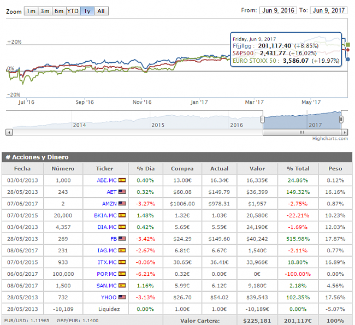The width and height of the screenshot is (355, 325).
Task: Click the navigator scrollbar thumb
Action: pyautogui.click(x=302, y=132)
